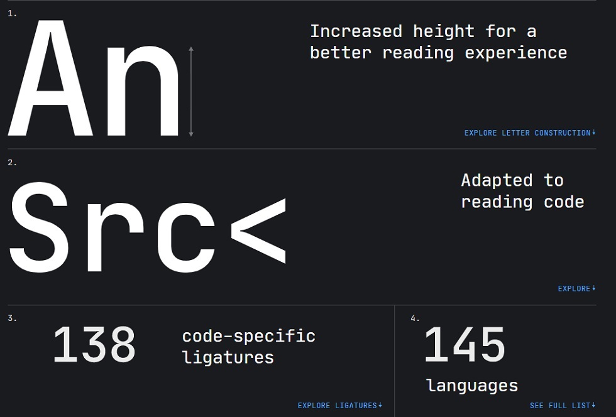Click the 138 ligatures number
The height and width of the screenshot is (417, 616).
[x=94, y=345]
